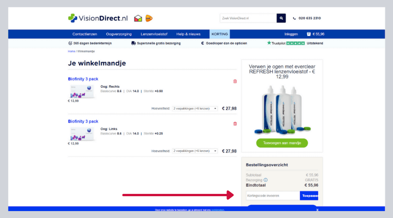Open quantity dropdown for right-eye lenses

click(x=194, y=109)
